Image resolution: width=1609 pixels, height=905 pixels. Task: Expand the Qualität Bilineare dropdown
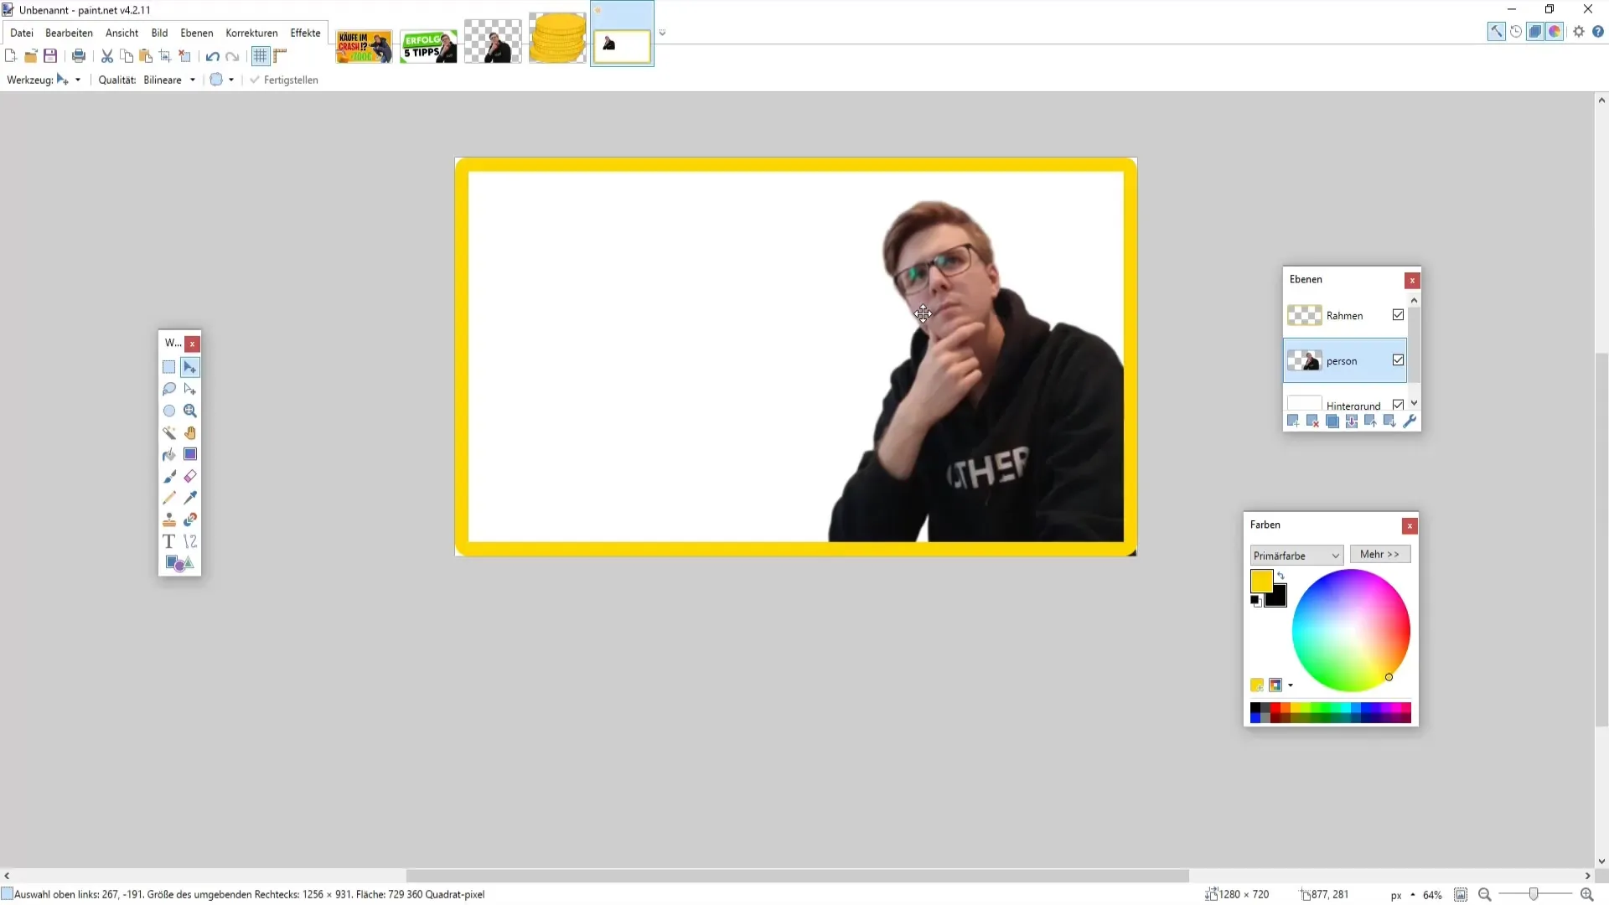coord(192,80)
